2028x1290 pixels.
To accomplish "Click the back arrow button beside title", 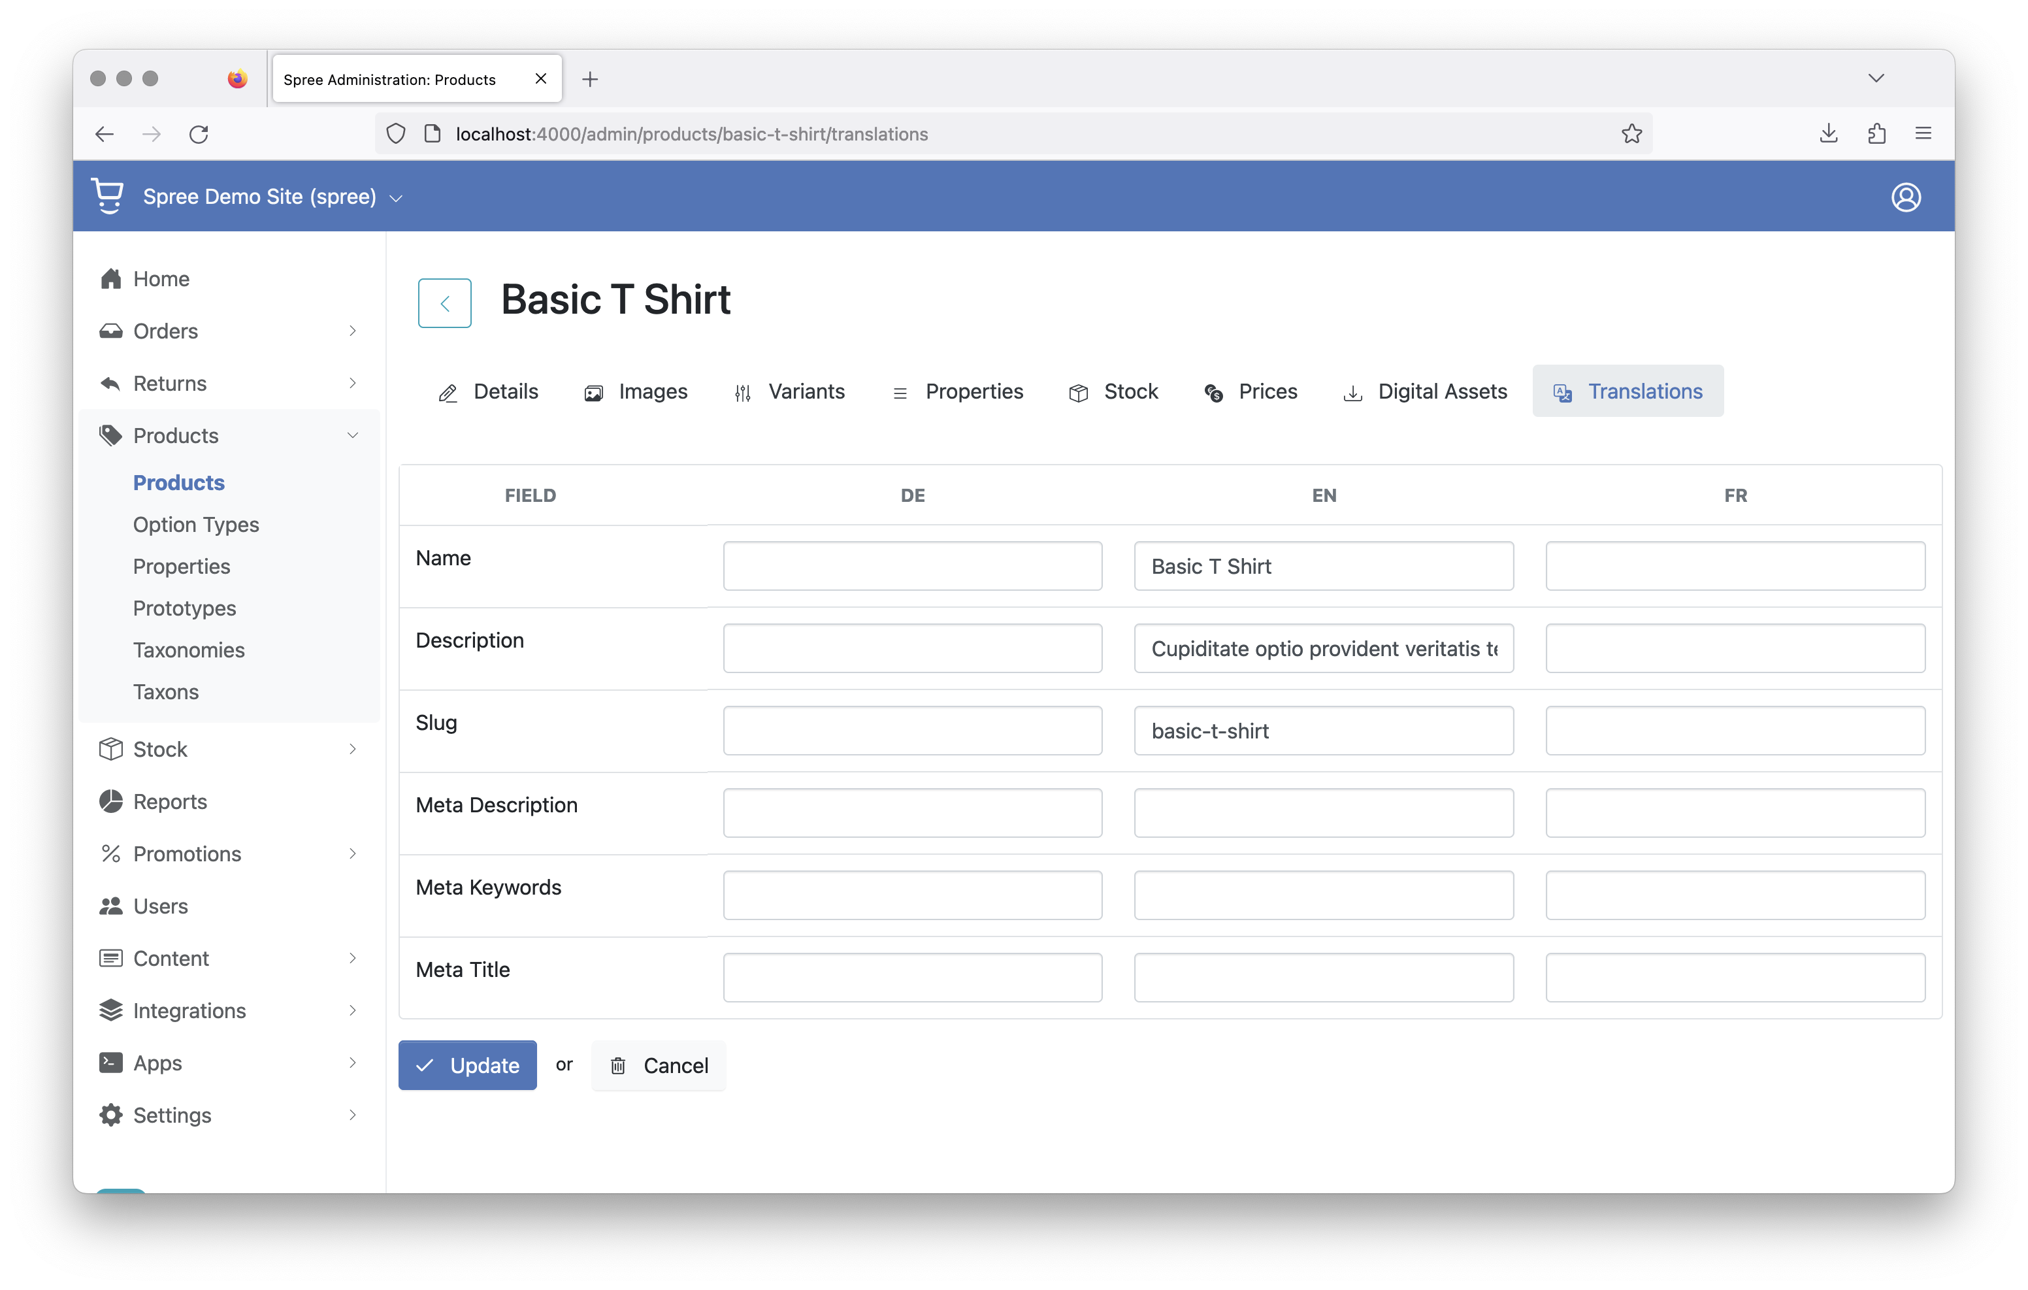I will click(445, 303).
